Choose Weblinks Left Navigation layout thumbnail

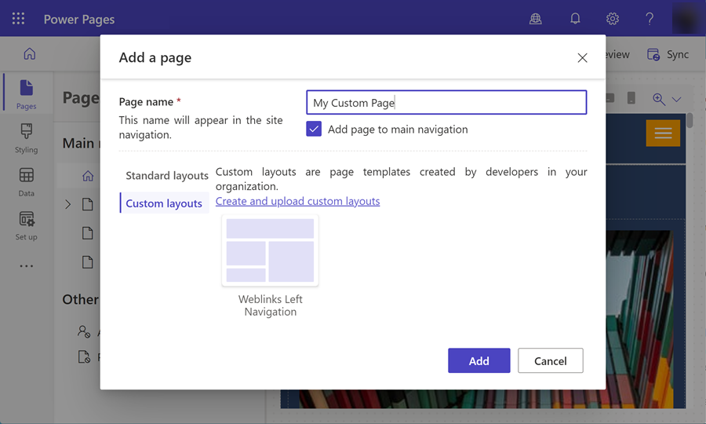pyautogui.click(x=270, y=250)
